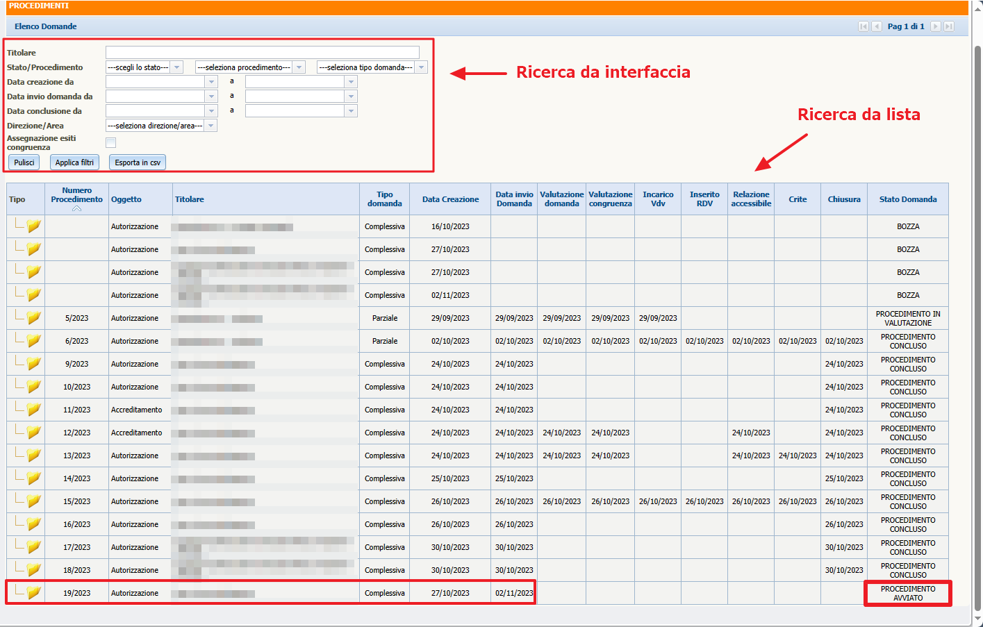Focus the Titolare text input field
This screenshot has height=627, width=983.
point(262,53)
